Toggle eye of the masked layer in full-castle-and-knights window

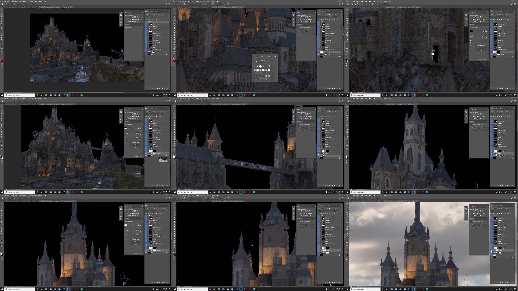point(146,52)
